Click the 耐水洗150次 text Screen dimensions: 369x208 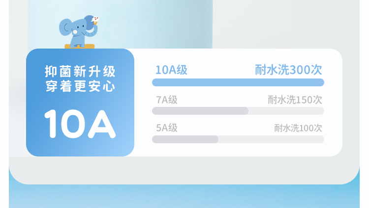coord(295,100)
